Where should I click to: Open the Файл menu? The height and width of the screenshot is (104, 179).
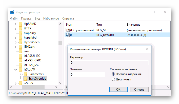point(14,19)
